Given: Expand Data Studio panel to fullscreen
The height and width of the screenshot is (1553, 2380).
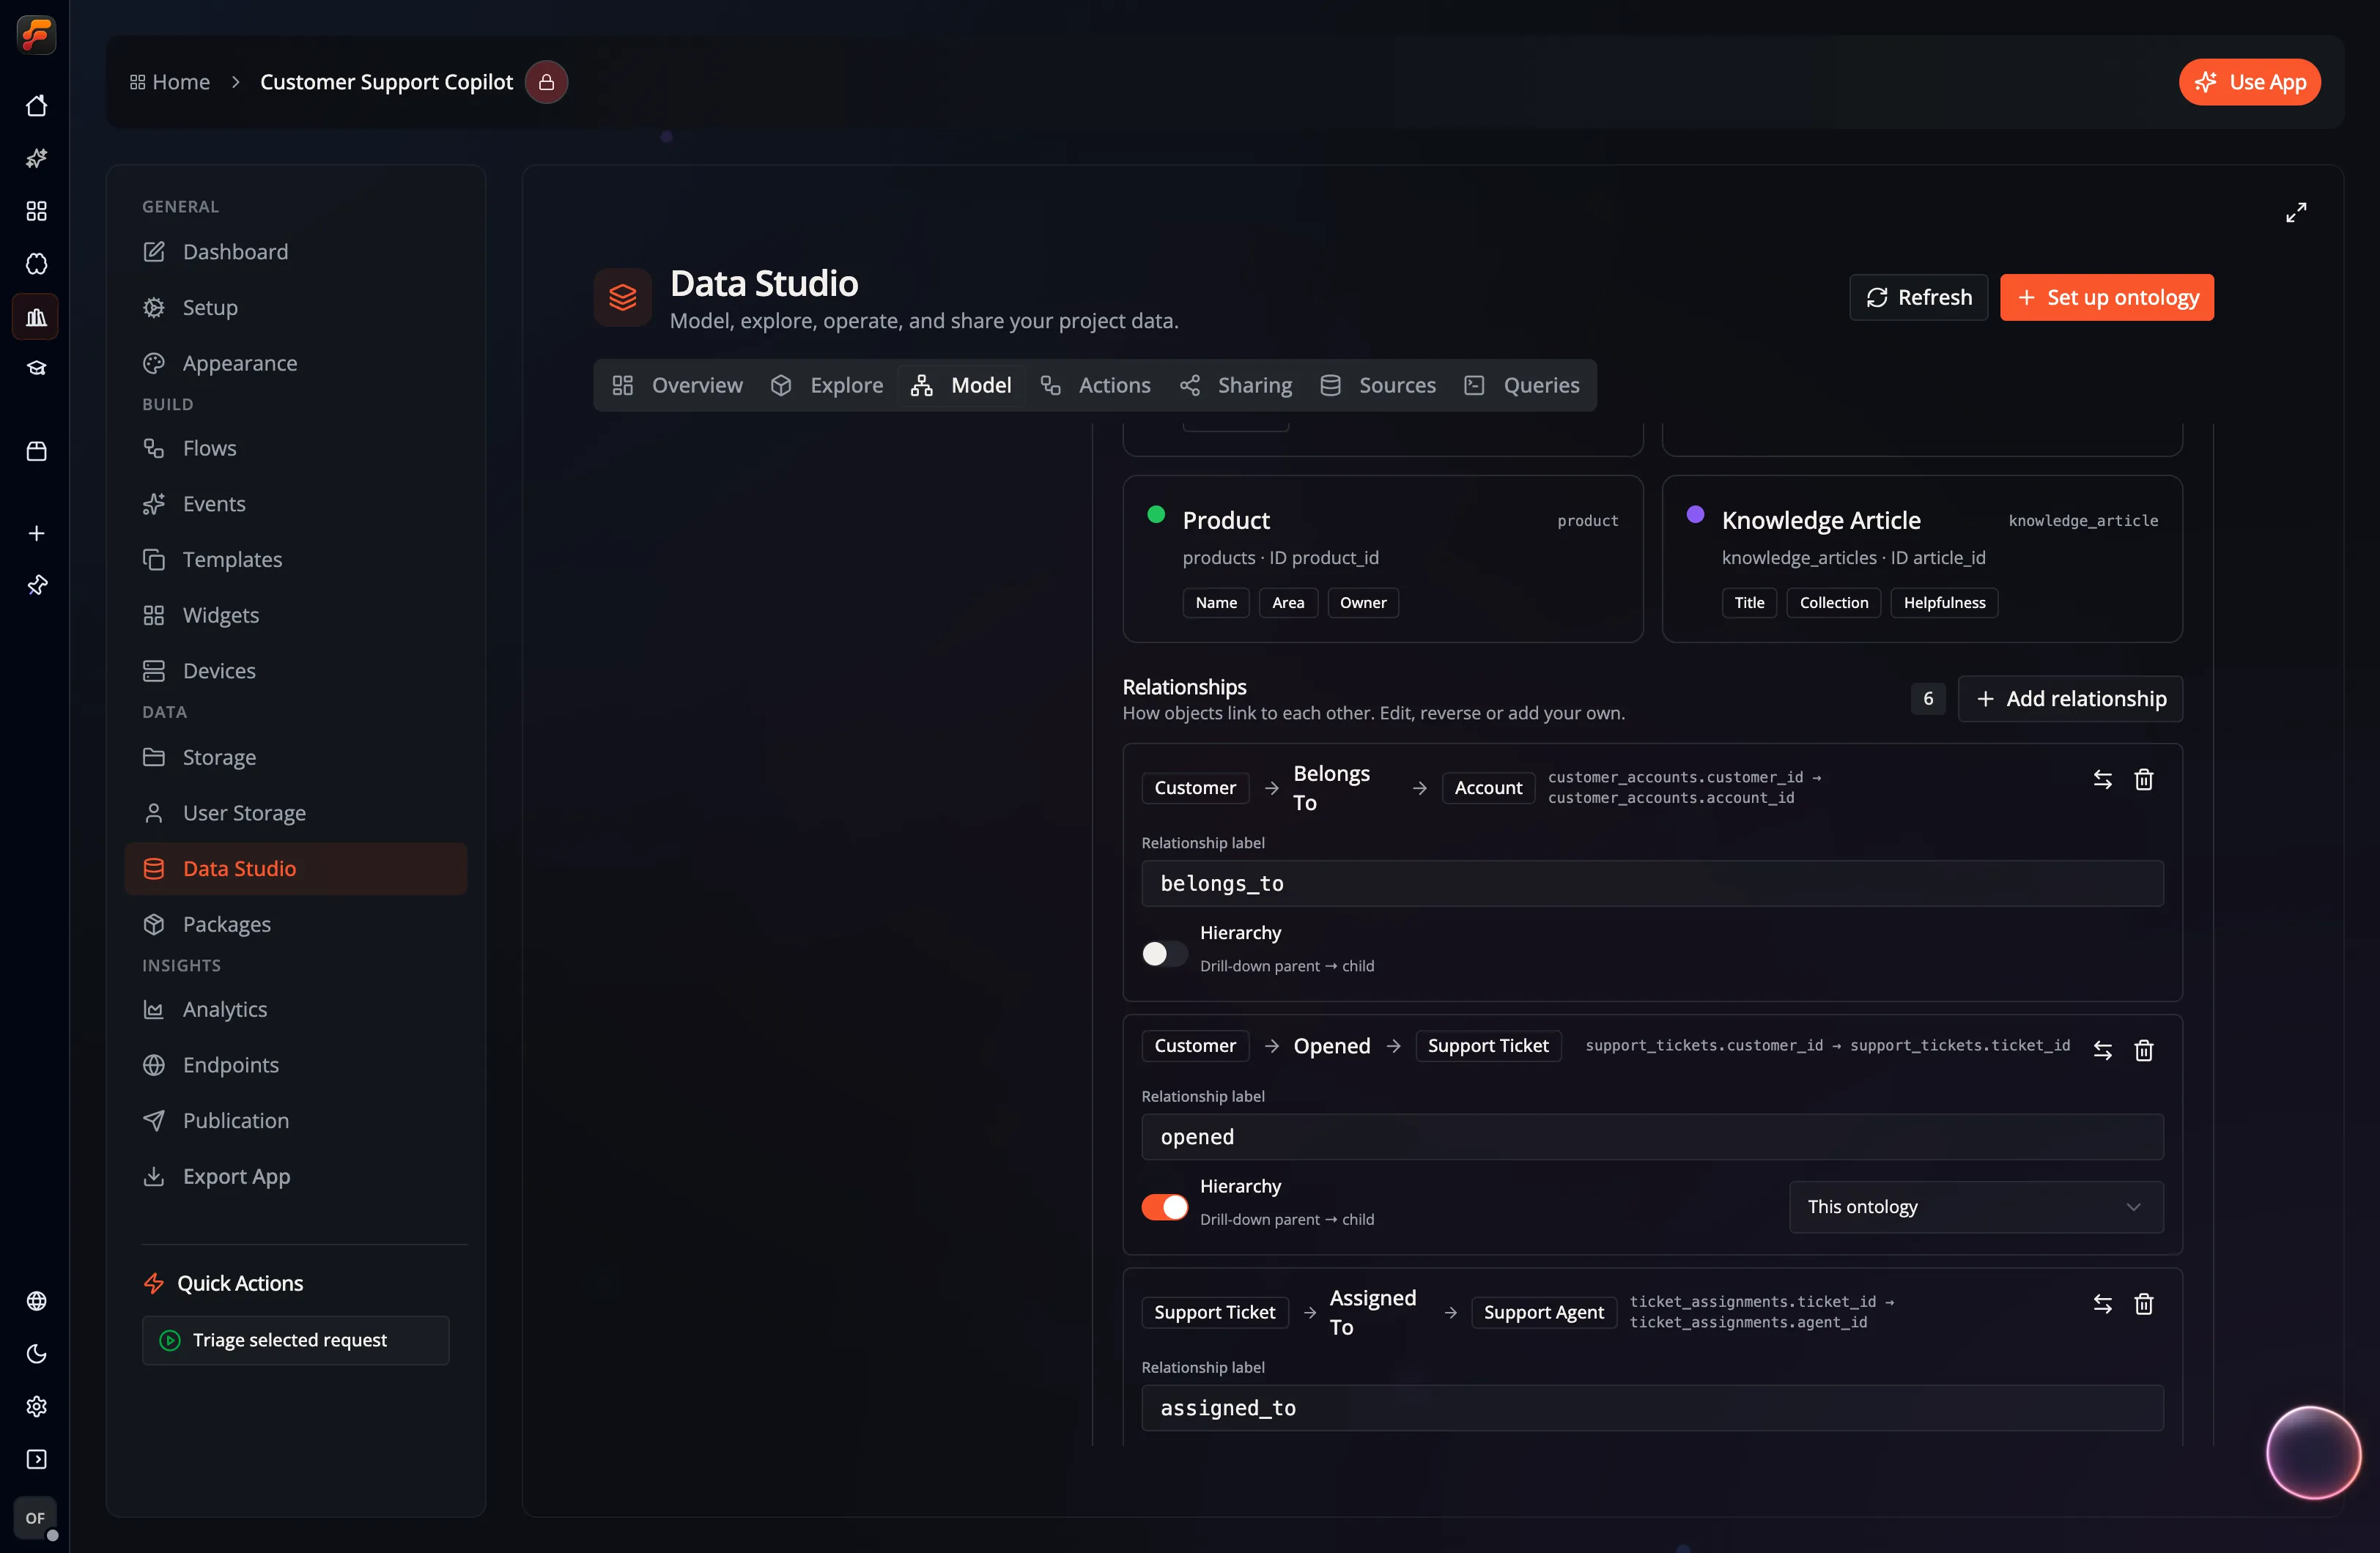Looking at the screenshot, I should (2296, 212).
